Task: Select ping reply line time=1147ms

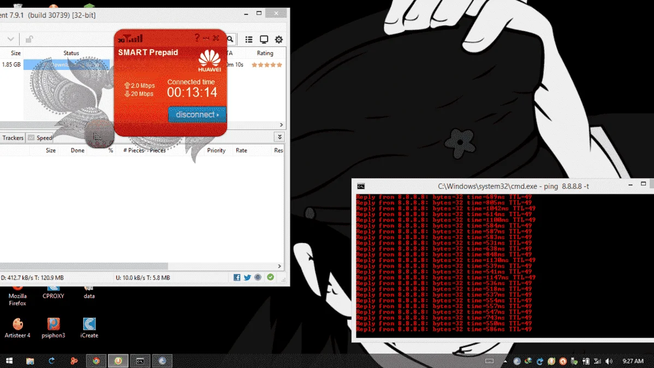Action: click(445, 277)
